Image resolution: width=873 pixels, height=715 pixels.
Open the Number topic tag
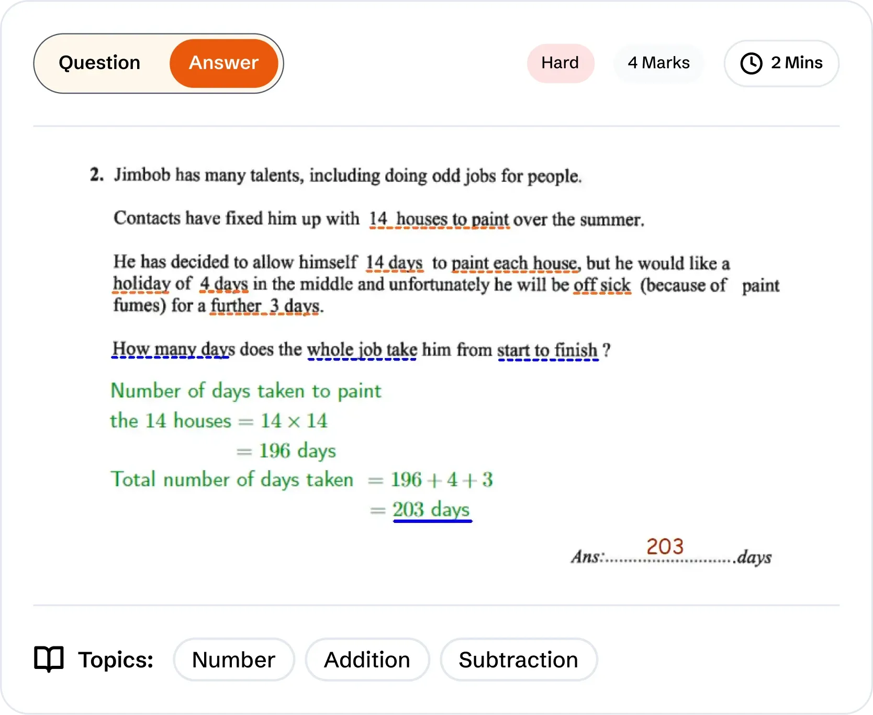coord(233,660)
